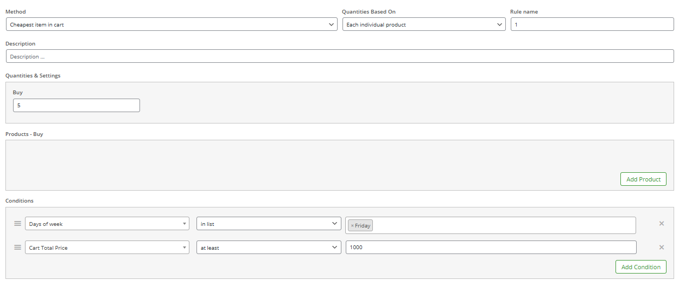This screenshot has width=679, height=286.
Task: Open the Days of week condition type selector
Action: 107,224
